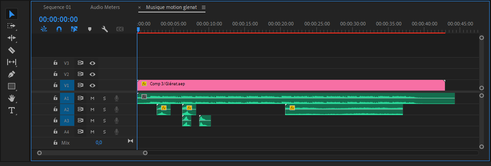Mute audio track A1
This screenshot has width=491, height=166.
[x=92, y=98]
